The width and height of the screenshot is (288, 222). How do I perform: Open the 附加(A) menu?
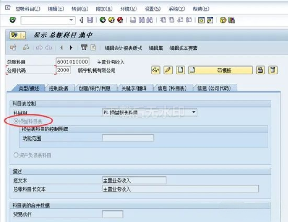coord(104,9)
